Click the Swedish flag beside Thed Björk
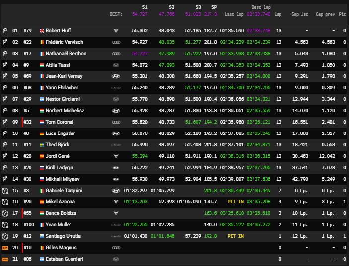Viewport: 349px width, 266px height. (42, 145)
